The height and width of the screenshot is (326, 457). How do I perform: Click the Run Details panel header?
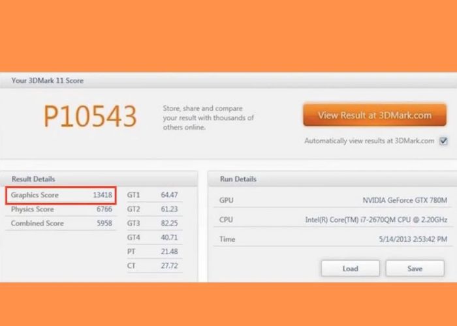pos(332,179)
